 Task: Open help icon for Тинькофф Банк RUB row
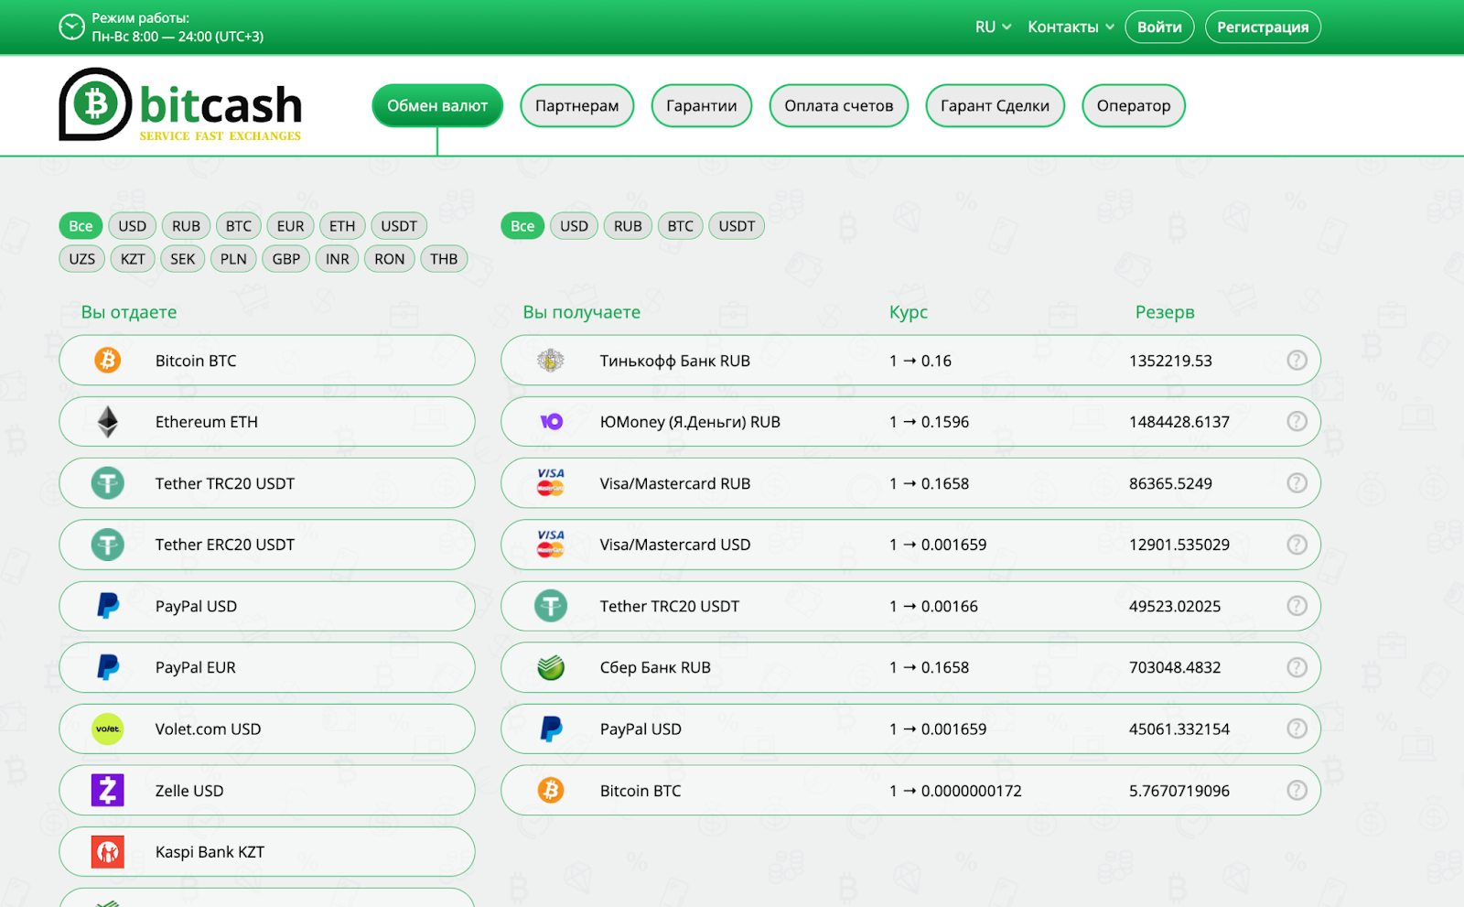(1297, 361)
